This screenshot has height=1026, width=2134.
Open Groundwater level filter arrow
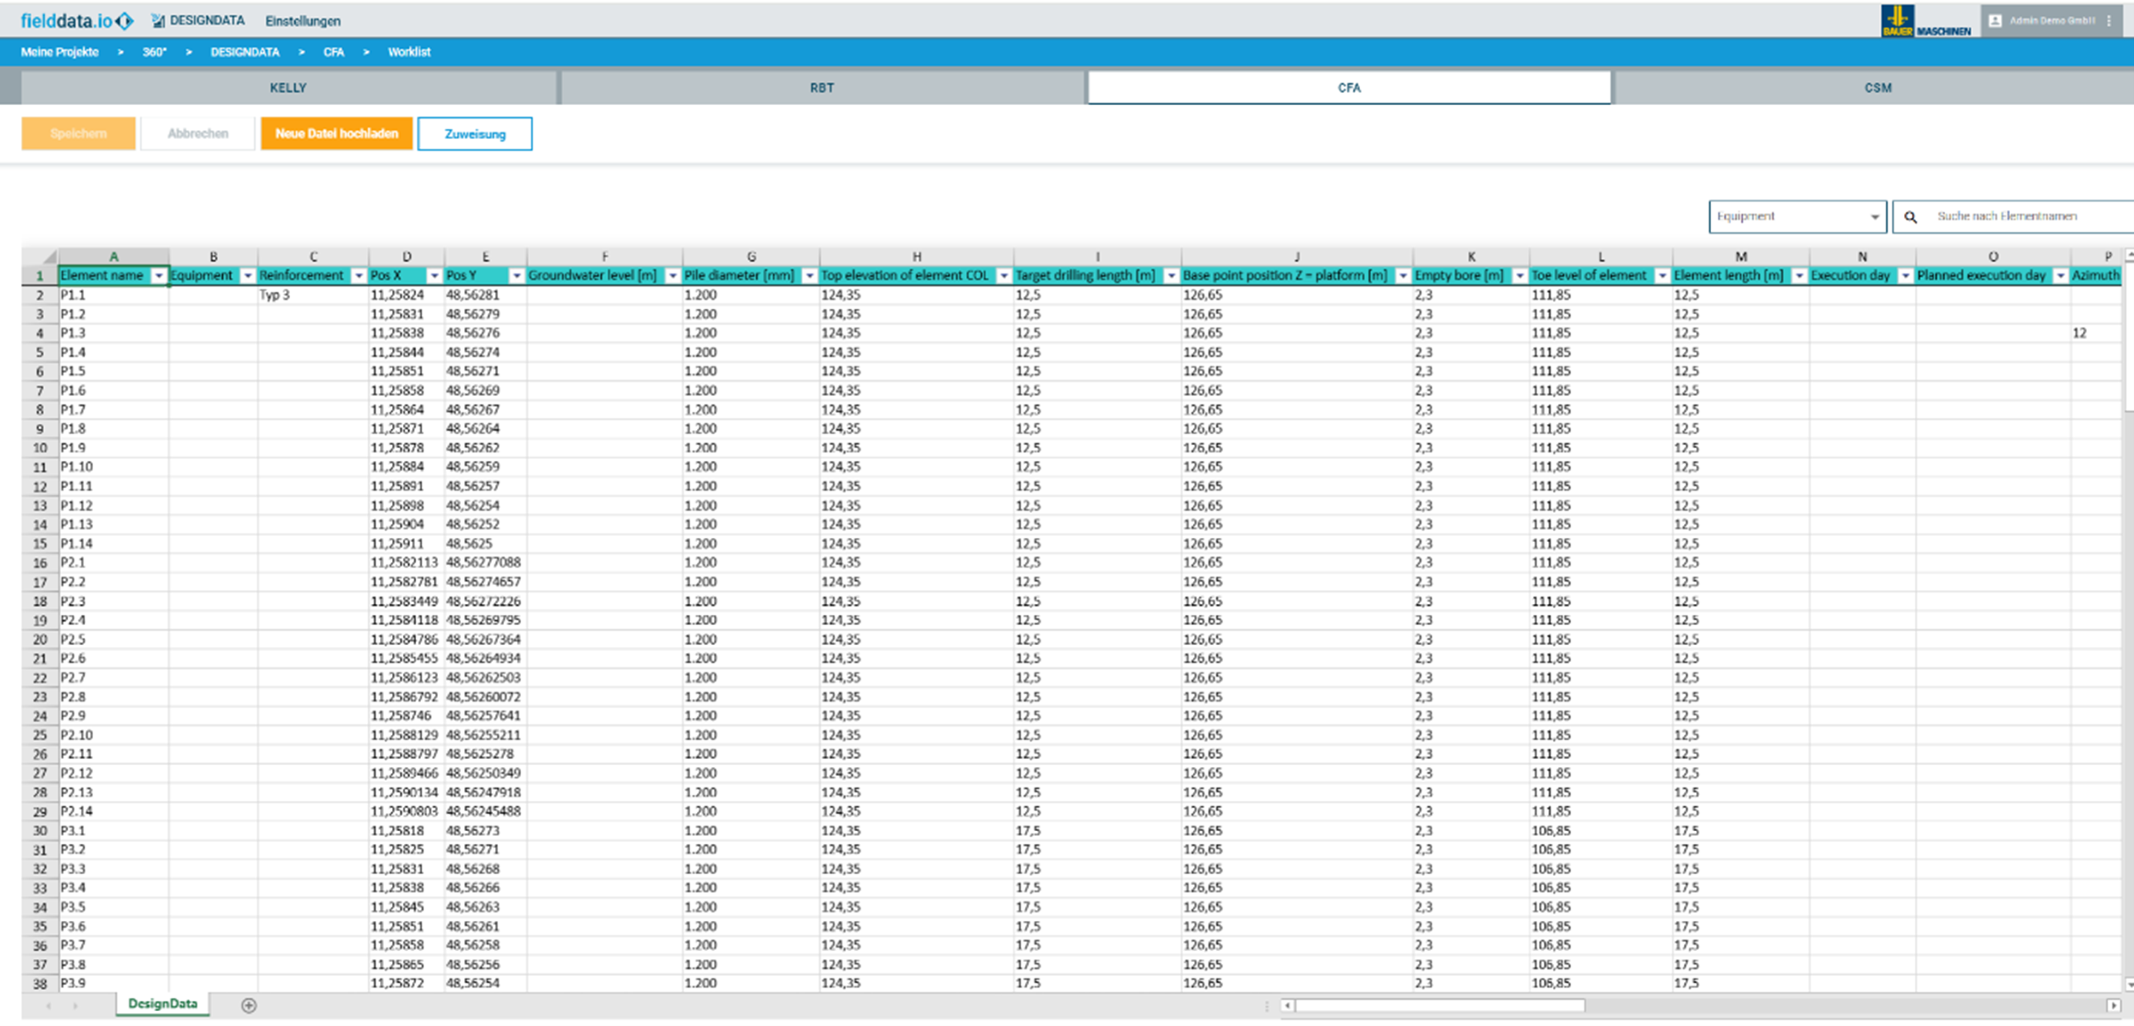(x=673, y=276)
